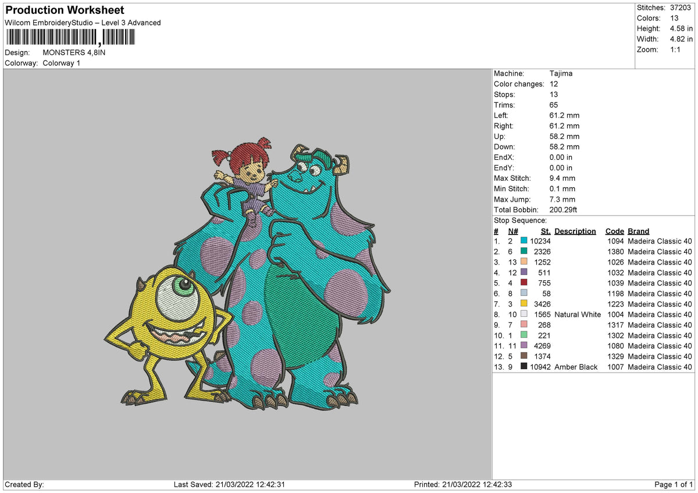Click the purple swatch for code 1032
Image resolution: width=698 pixels, height=493 pixels.
coord(524,272)
